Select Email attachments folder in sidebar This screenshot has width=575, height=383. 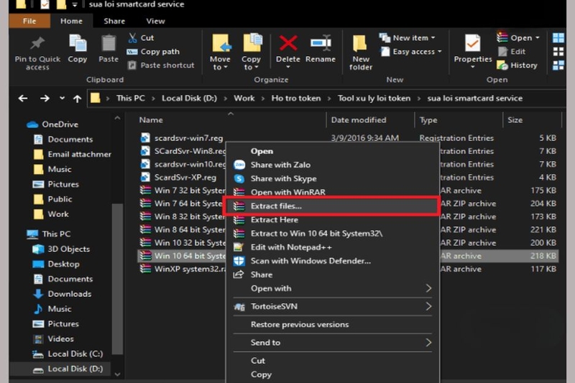click(73, 154)
